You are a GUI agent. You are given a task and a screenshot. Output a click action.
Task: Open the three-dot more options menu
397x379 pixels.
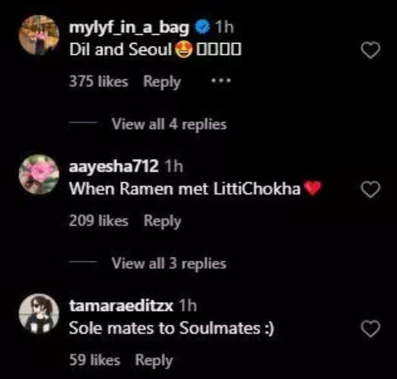click(x=220, y=81)
